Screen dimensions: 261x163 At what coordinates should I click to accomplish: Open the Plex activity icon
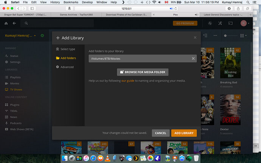click(210, 23)
